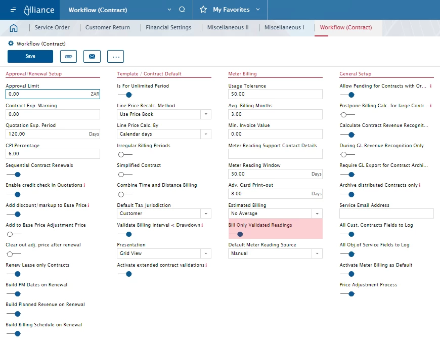Screen dimensions: 440x343
Task: Disable Bill Only Validated Readings toggle
Action: pos(237,234)
